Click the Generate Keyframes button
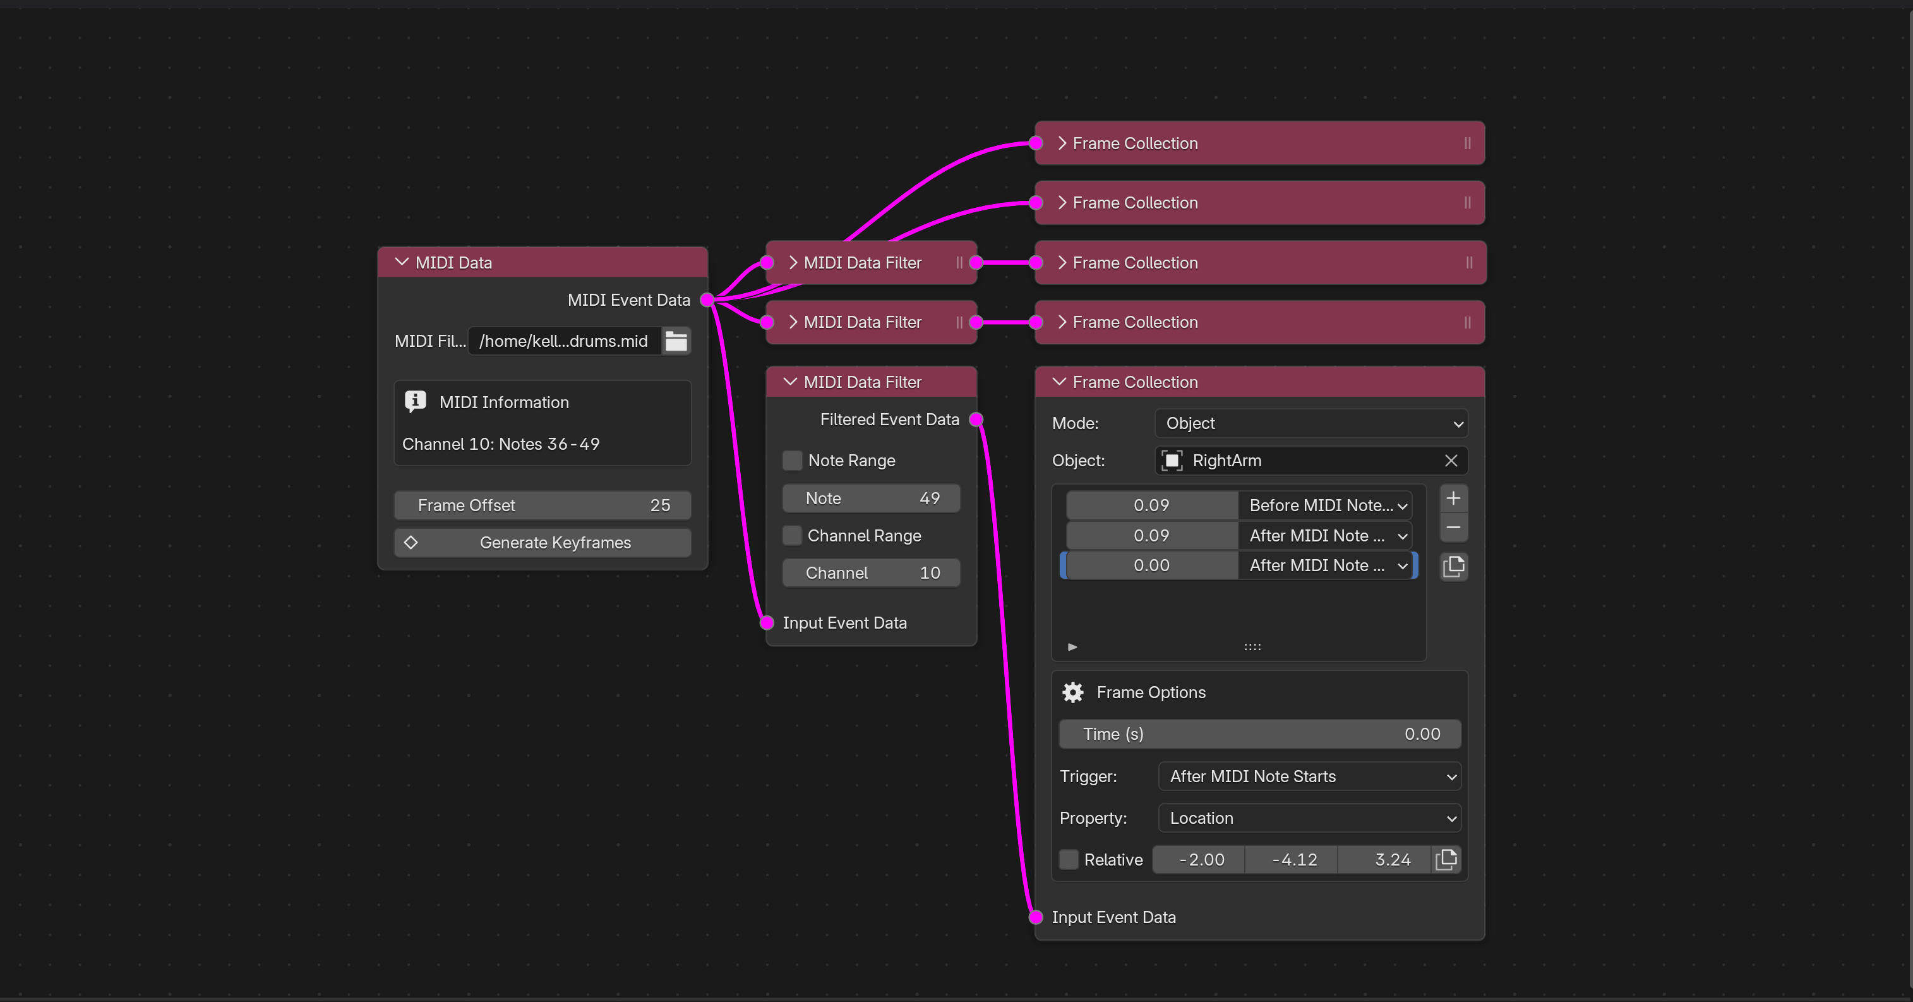 [542, 543]
